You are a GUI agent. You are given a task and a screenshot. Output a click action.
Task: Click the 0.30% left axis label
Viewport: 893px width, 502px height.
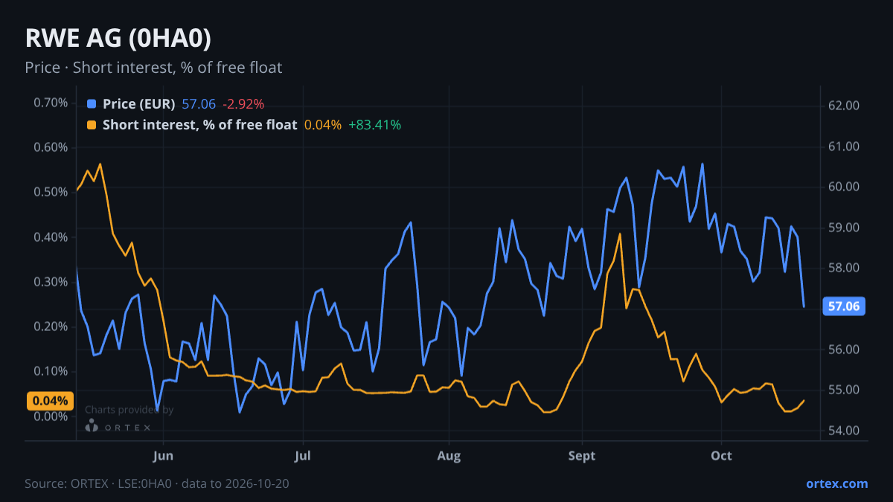coord(51,282)
